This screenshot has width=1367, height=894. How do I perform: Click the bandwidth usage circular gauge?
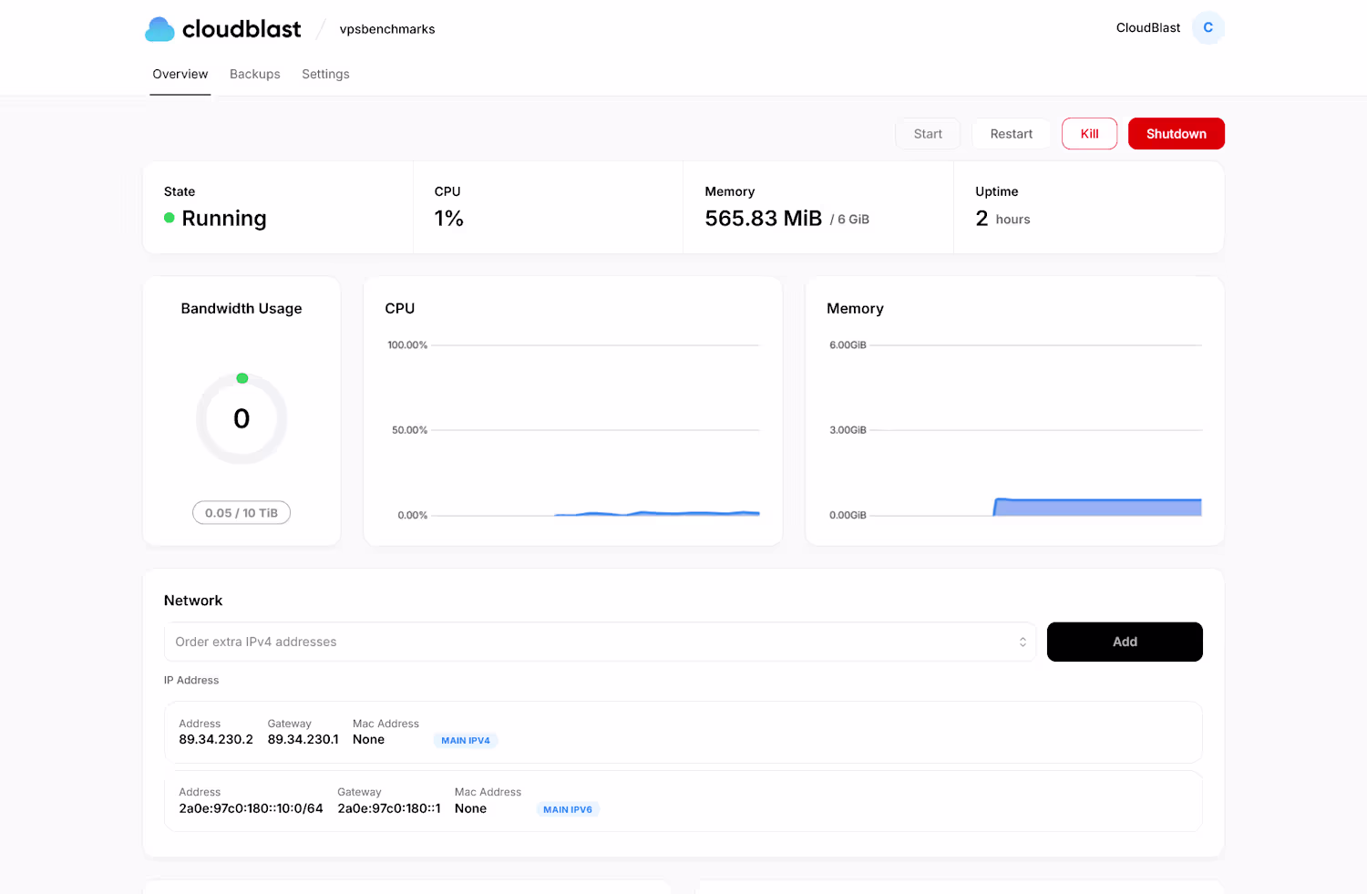pos(242,418)
